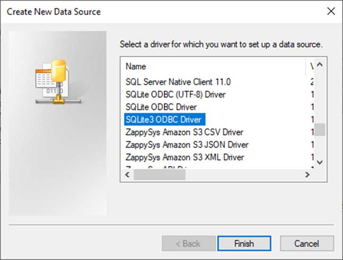Select SQL Server Native Client 11.0 driver
Screen dimensions: 343x260
point(178,82)
